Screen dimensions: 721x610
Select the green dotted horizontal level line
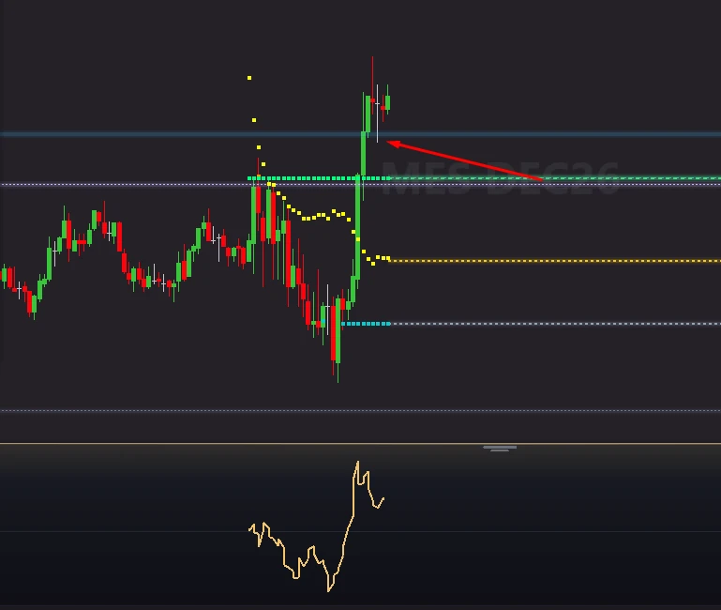484,178
